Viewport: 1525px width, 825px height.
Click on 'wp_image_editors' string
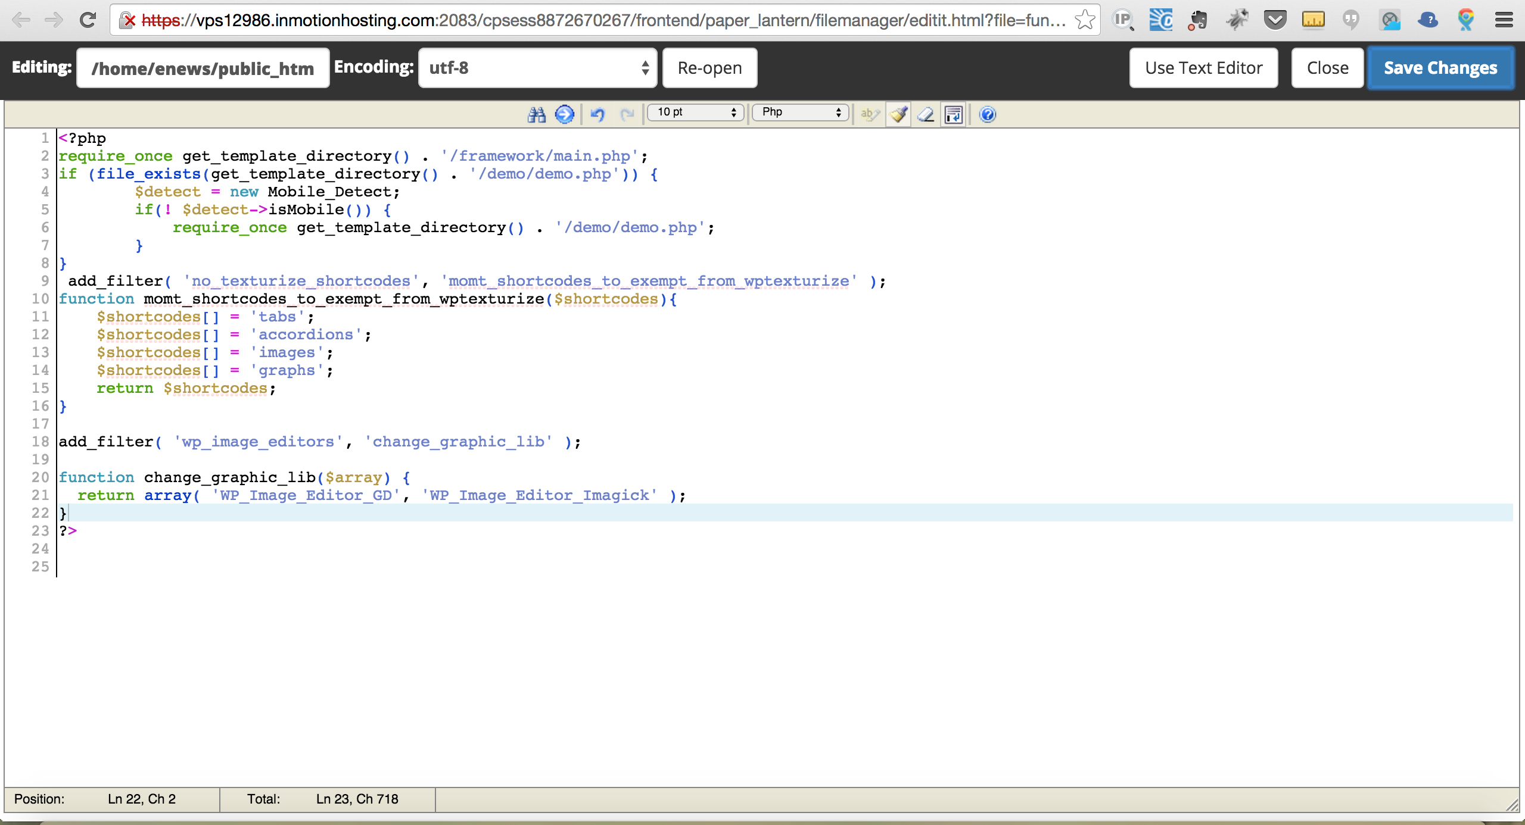click(258, 442)
